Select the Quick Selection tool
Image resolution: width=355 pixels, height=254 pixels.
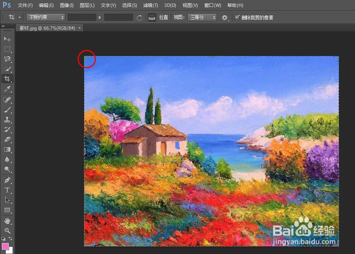coord(7,69)
